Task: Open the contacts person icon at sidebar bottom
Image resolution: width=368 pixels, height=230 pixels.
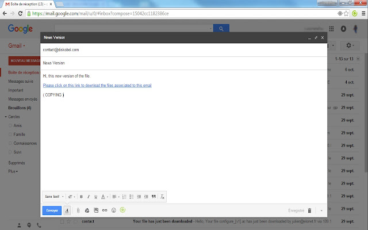Action: 19,225
